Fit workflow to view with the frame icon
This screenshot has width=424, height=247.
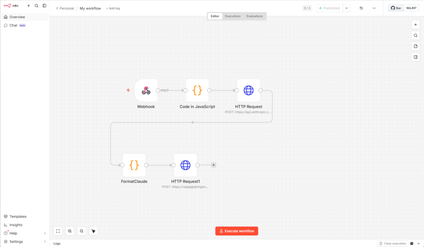pyautogui.click(x=58, y=231)
